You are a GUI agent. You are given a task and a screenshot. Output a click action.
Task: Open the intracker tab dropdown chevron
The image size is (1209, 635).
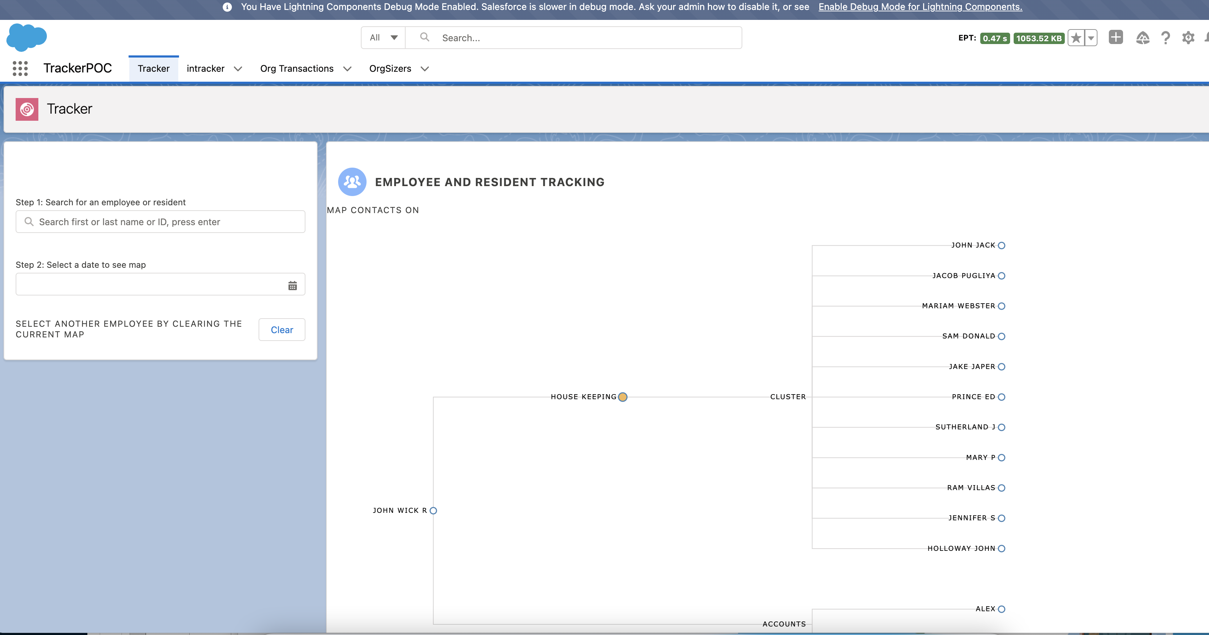click(x=238, y=69)
